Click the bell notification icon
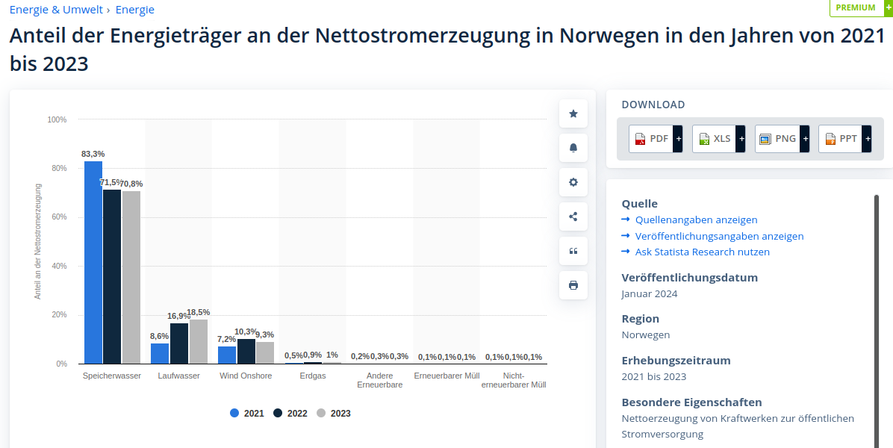 (573, 148)
